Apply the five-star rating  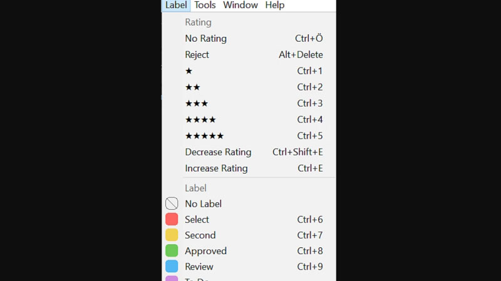(x=204, y=136)
